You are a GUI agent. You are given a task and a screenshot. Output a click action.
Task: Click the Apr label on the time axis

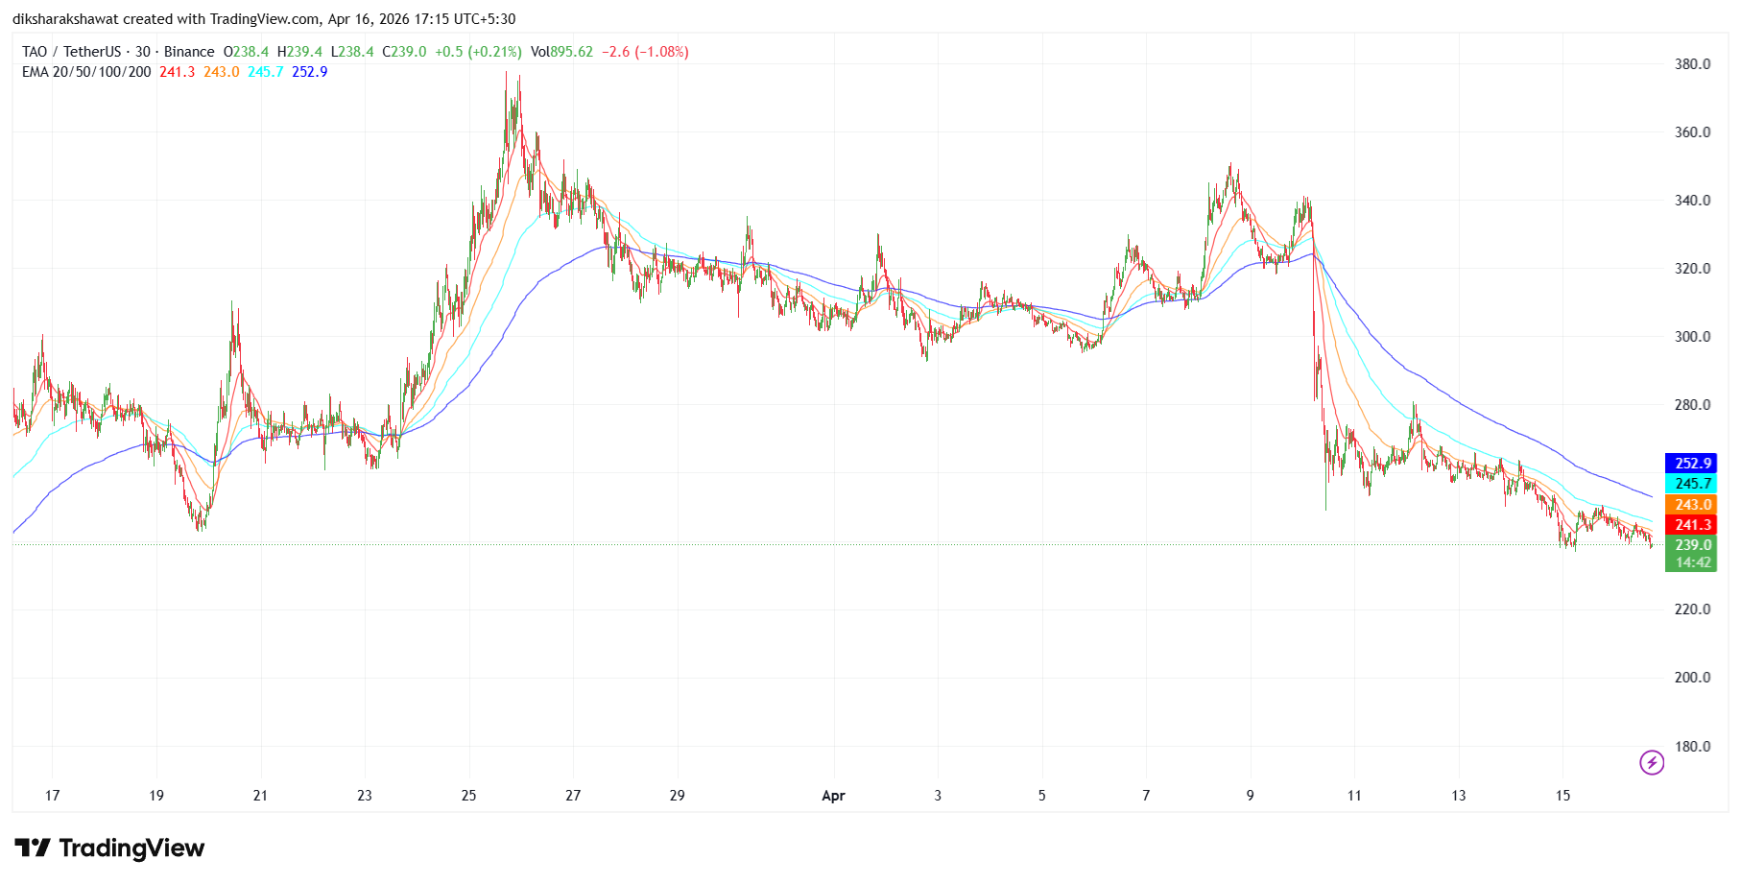(x=832, y=796)
